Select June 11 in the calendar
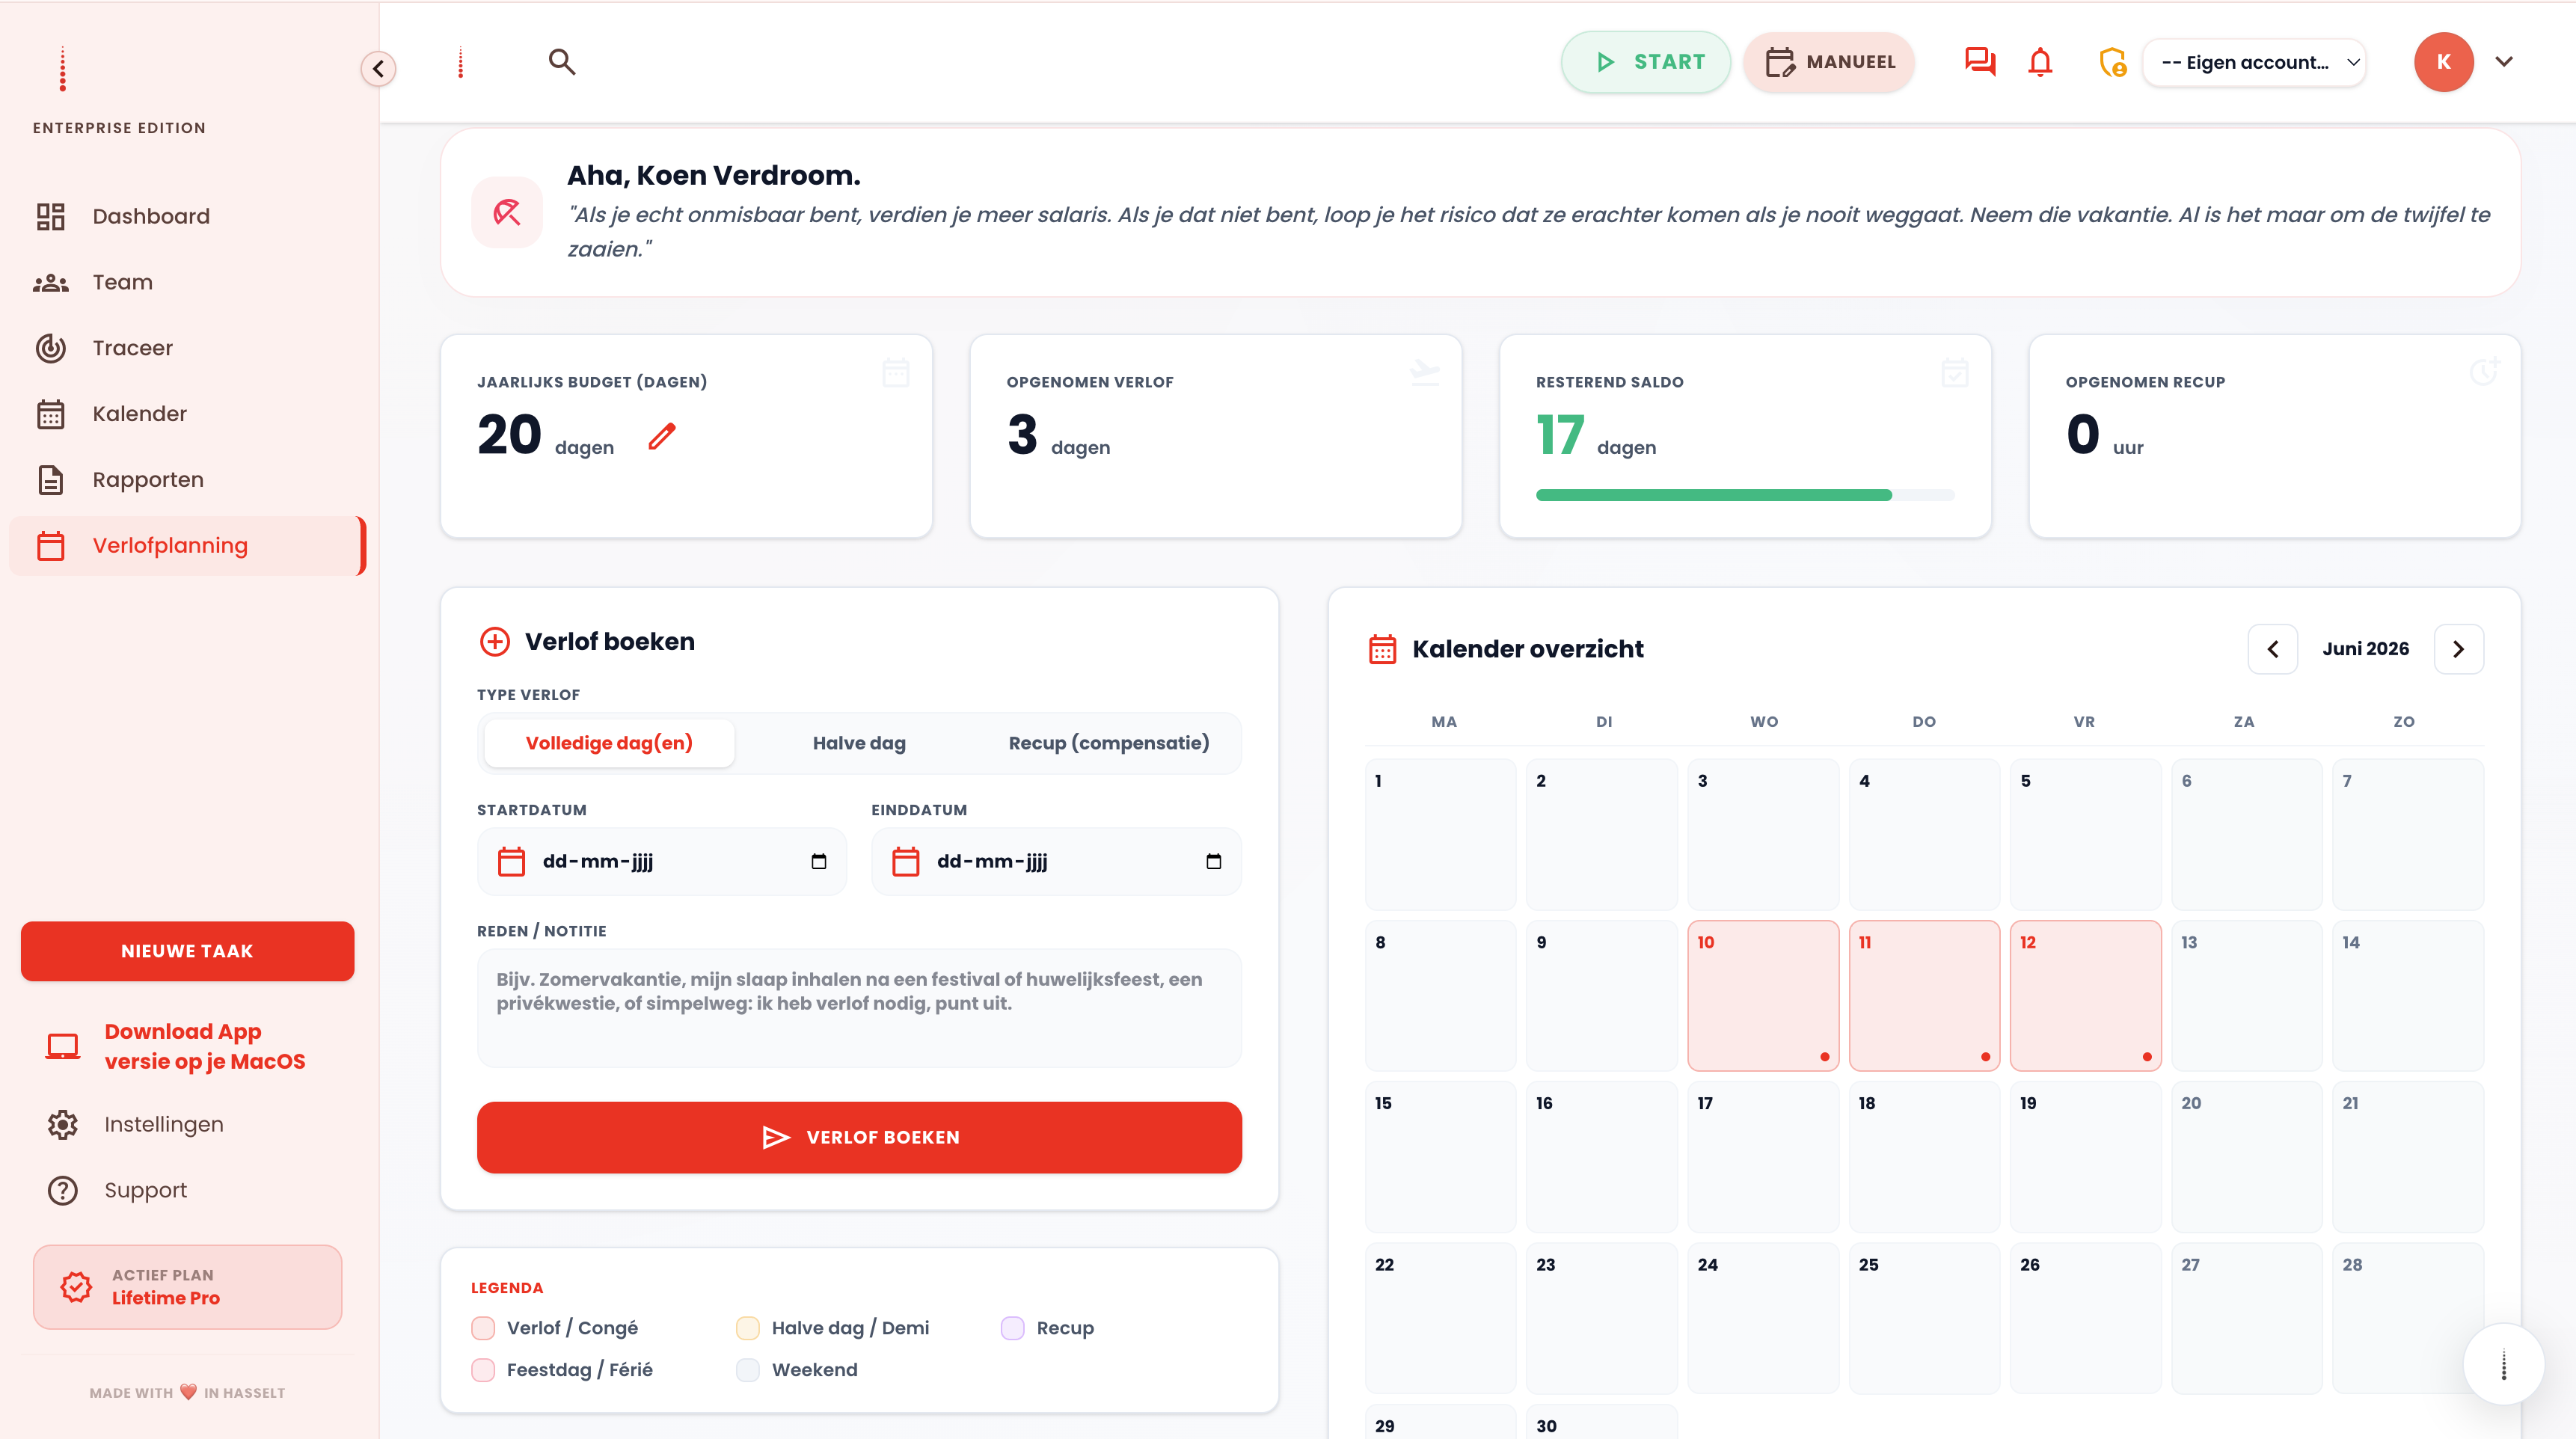 point(1924,996)
